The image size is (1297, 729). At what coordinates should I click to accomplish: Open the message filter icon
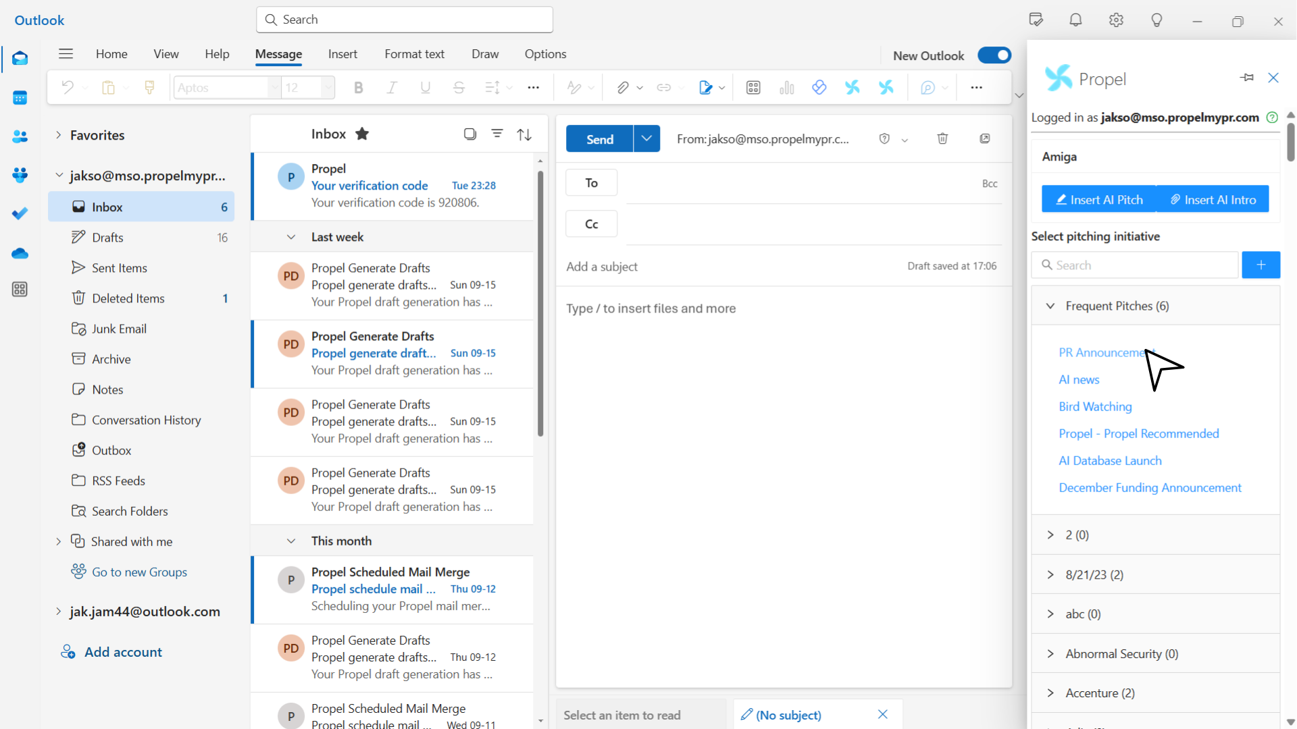(x=497, y=134)
